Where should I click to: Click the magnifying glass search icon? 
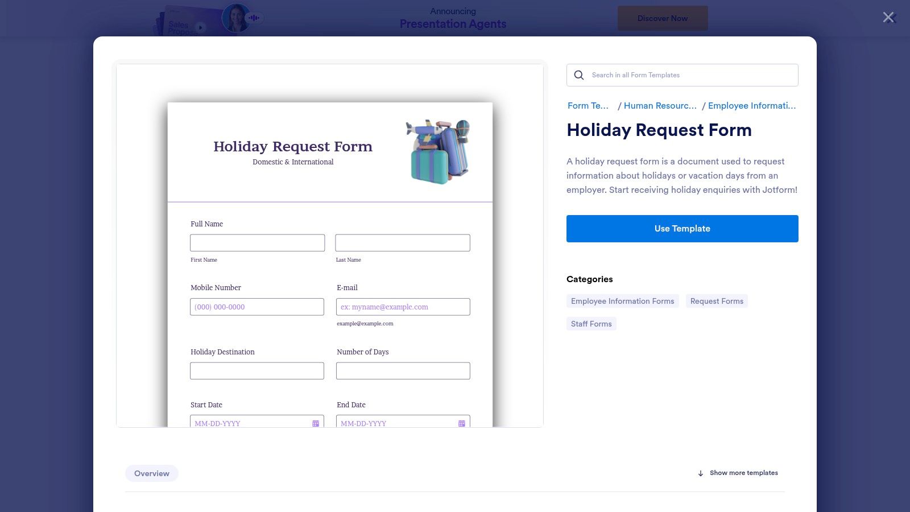coord(578,75)
